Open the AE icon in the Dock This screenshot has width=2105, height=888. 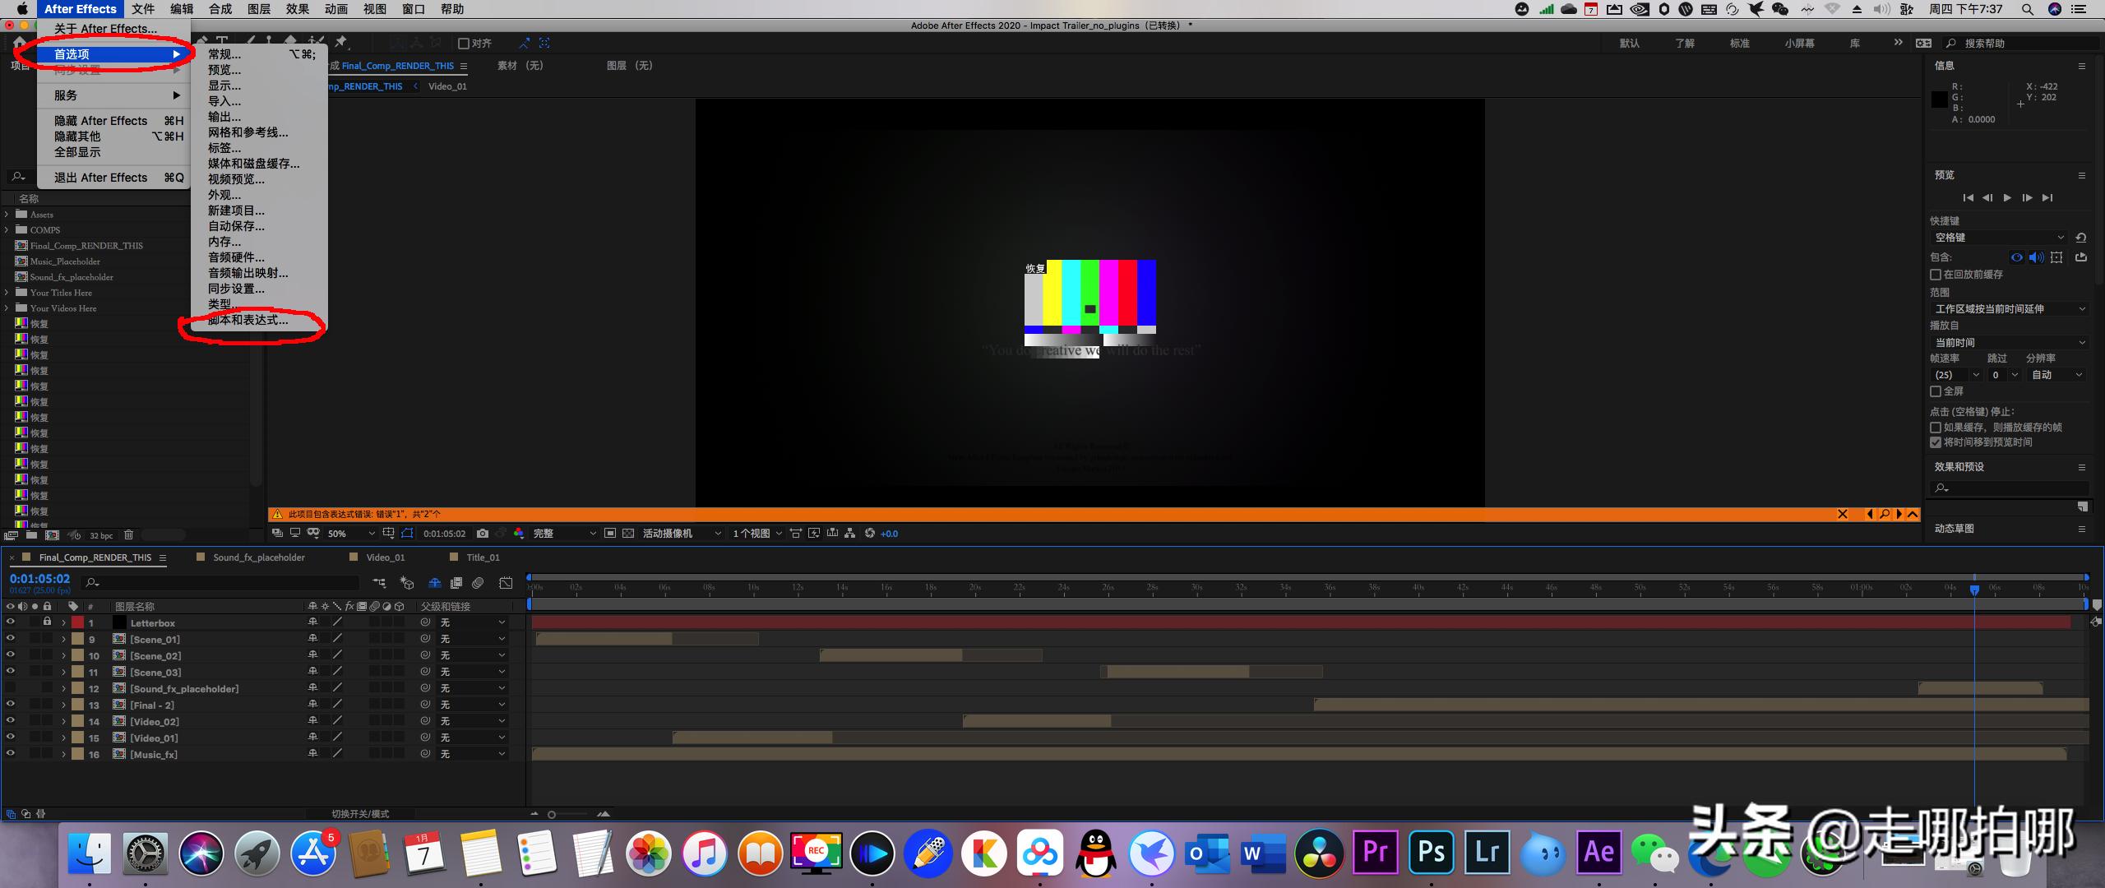pyautogui.click(x=1598, y=852)
